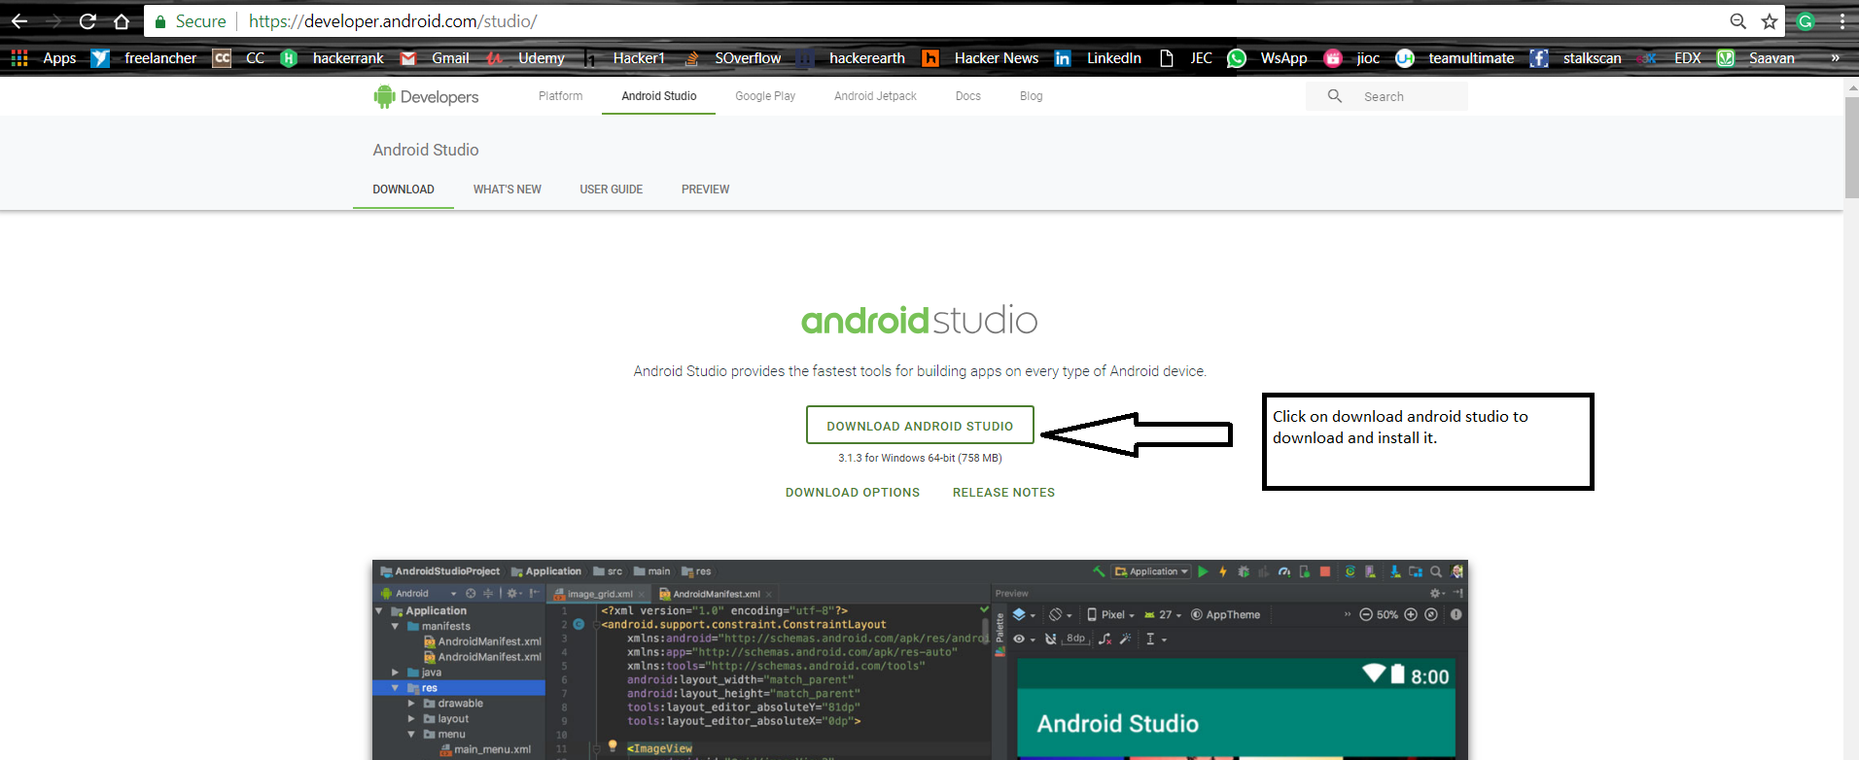Click the Android Studio page heading

[426, 150]
